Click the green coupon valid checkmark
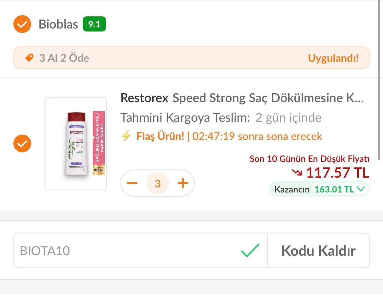383x300 pixels. tap(250, 250)
